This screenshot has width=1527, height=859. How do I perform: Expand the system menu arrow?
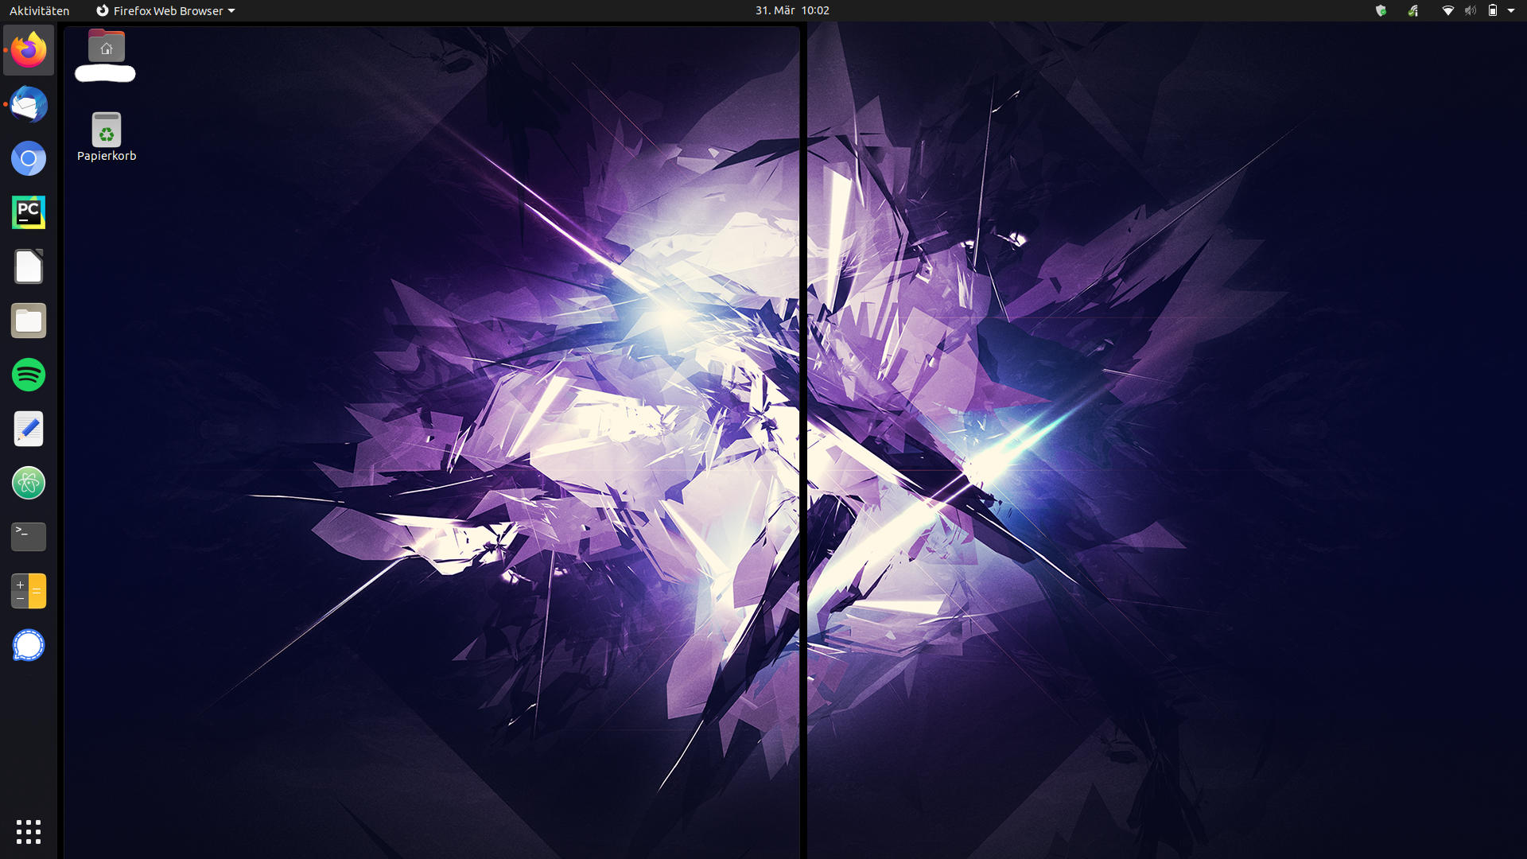(x=1511, y=10)
